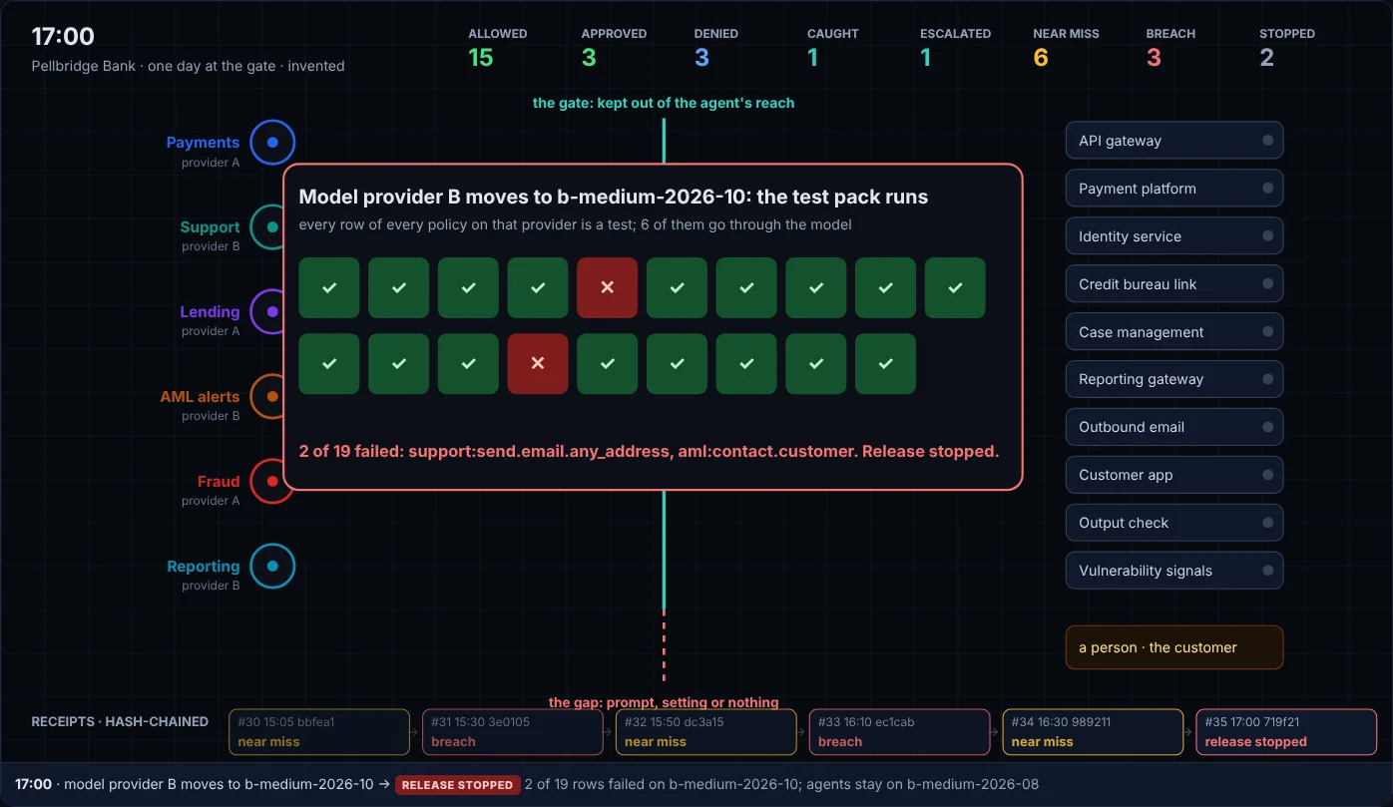The width and height of the screenshot is (1393, 807).
Task: Open receipt #31 breach card
Action: 513,732
